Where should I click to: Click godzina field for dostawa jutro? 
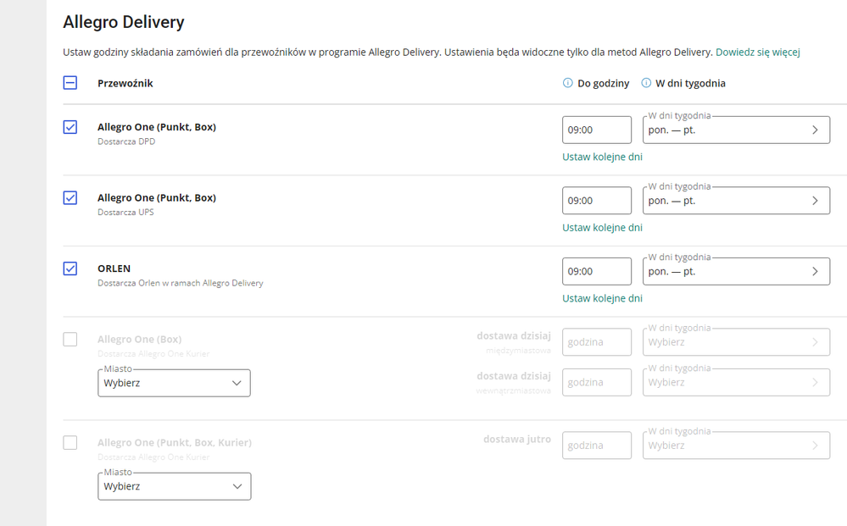pyautogui.click(x=597, y=446)
